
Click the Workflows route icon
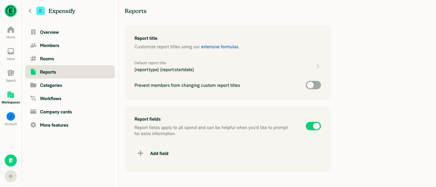pos(33,98)
